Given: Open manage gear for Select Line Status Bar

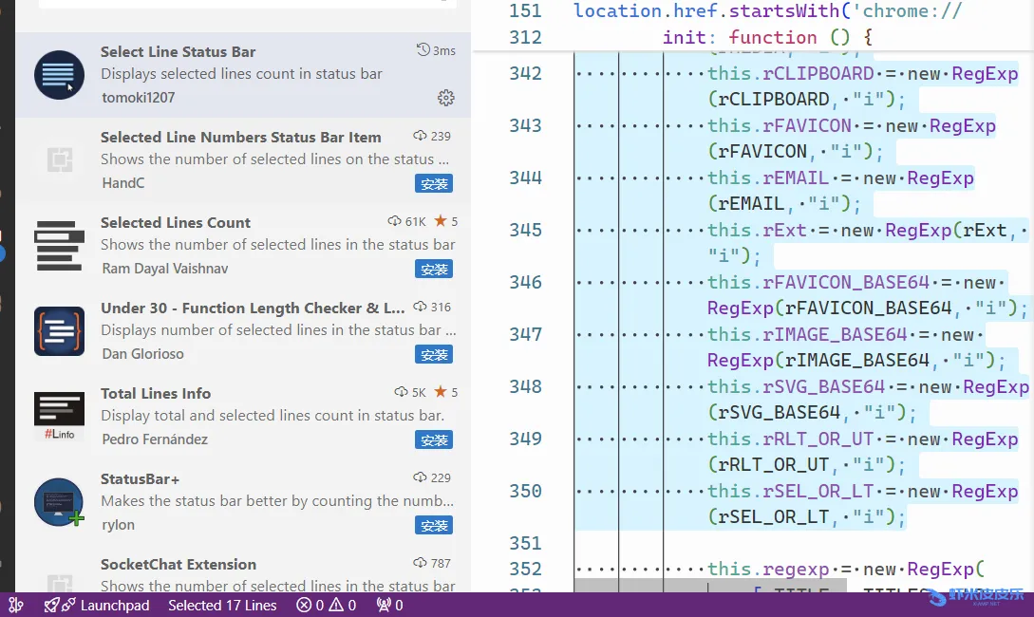Looking at the screenshot, I should coord(446,98).
